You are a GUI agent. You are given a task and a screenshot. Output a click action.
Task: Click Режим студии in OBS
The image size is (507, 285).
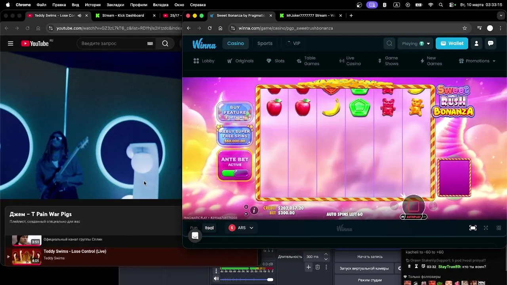point(370,280)
